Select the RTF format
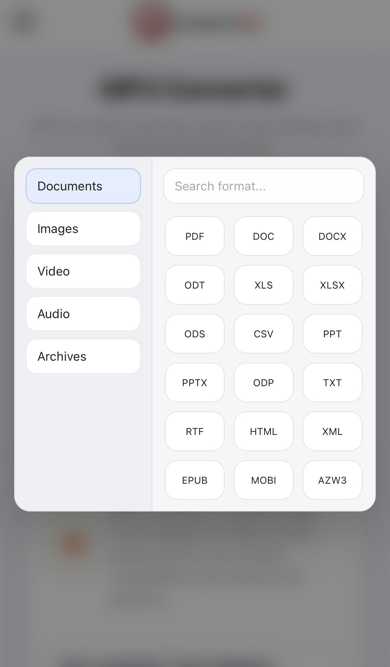This screenshot has width=390, height=667. click(x=195, y=431)
